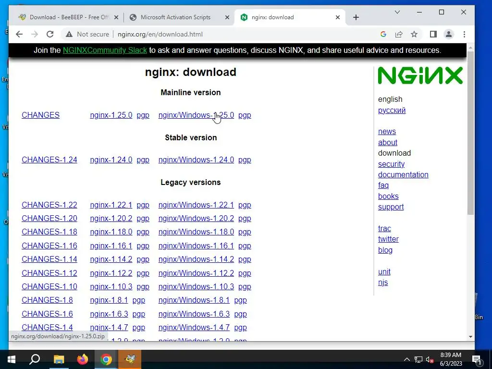Click the Chrome taskbar icon
The image size is (492, 369).
106,359
